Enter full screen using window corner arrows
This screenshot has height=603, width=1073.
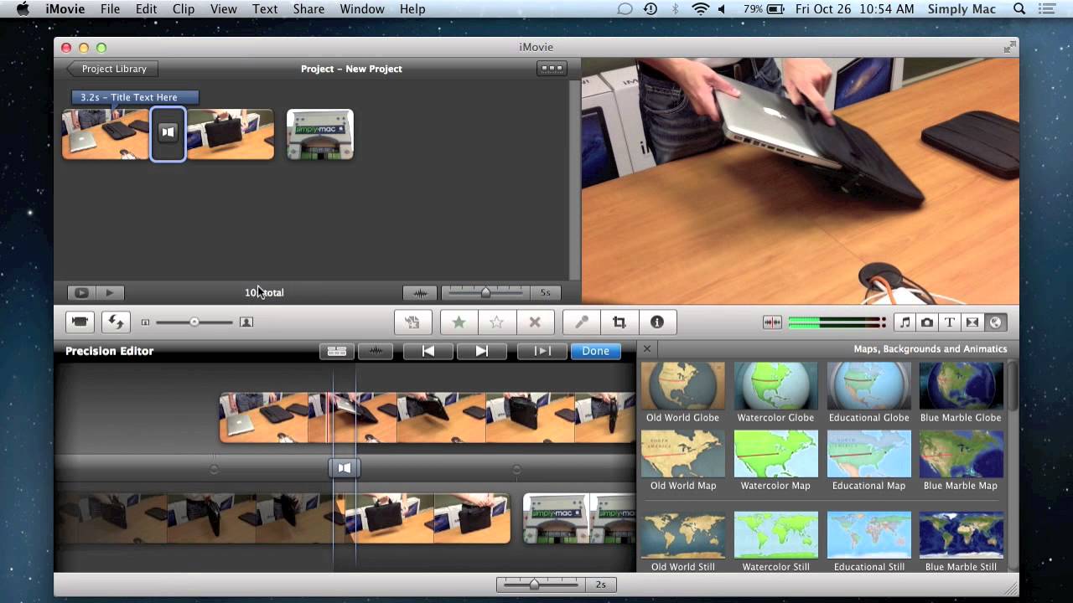point(1009,48)
